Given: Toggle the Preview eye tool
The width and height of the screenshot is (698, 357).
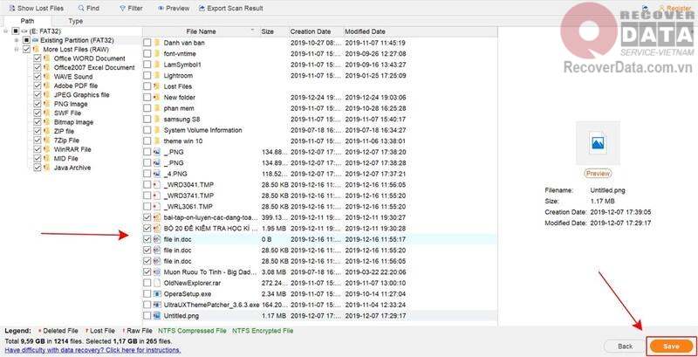Looking at the screenshot, I should pos(161,8).
